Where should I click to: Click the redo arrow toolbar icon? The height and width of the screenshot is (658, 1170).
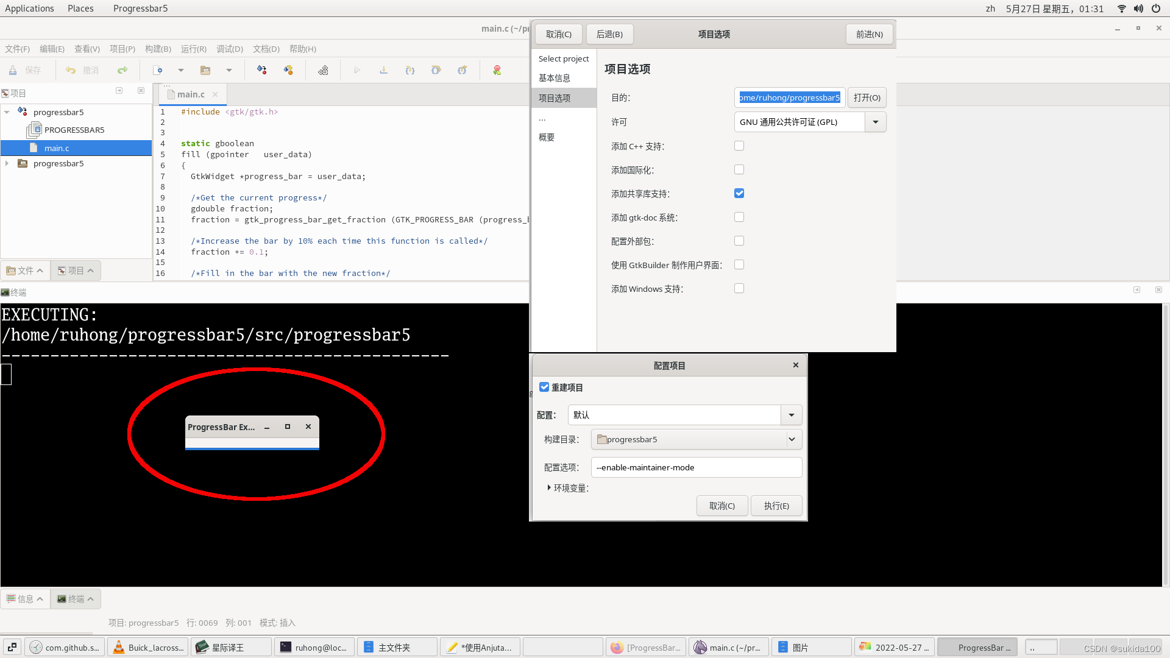click(x=122, y=71)
